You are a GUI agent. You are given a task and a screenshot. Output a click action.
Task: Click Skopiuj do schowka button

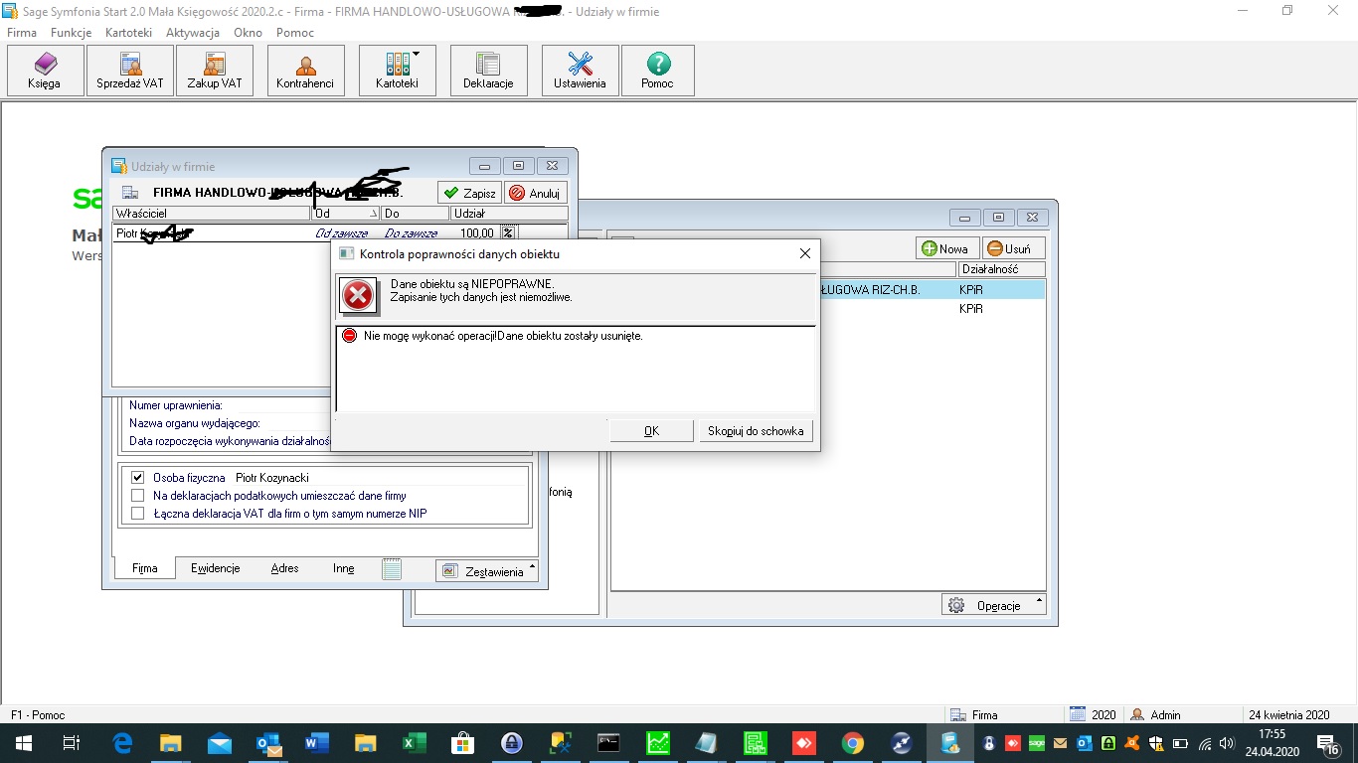[756, 431]
